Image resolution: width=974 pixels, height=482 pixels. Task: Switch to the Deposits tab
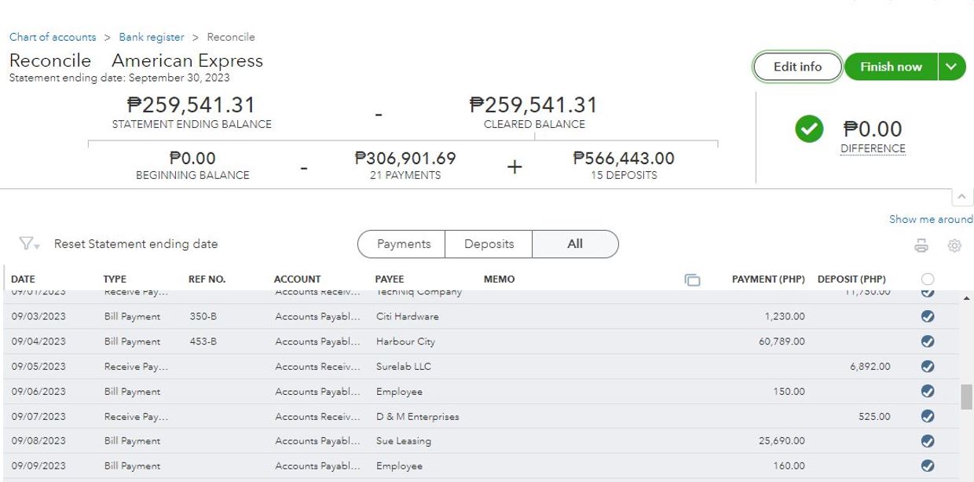pos(489,244)
